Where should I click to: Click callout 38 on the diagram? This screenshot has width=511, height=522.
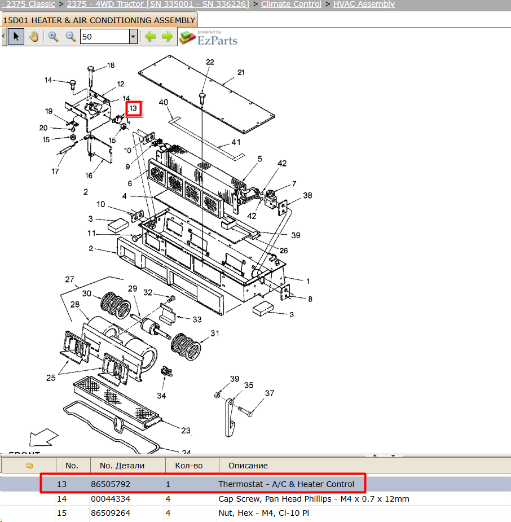point(308,195)
